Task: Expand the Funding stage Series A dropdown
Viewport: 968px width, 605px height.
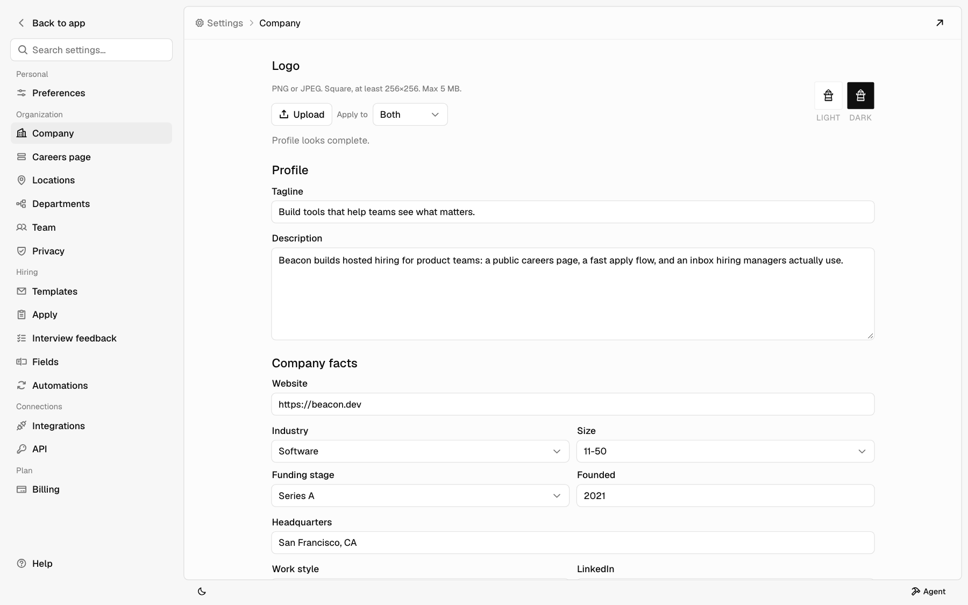Action: (x=420, y=496)
